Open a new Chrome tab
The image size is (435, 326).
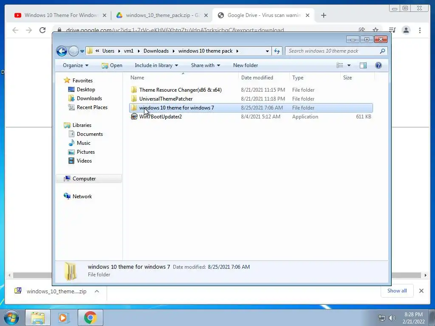click(x=323, y=15)
